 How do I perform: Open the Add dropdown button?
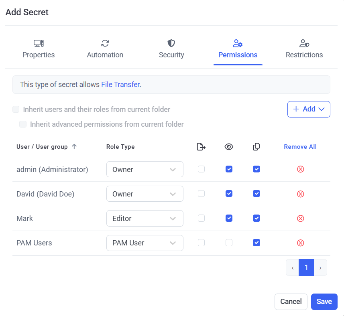(309, 109)
